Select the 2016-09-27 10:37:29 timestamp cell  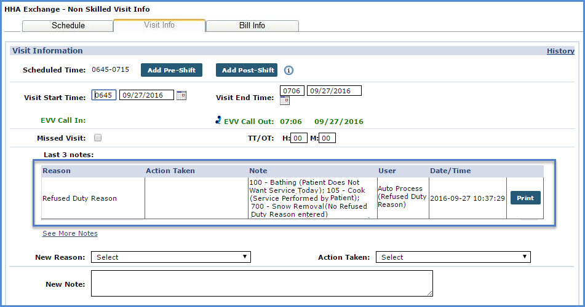(468, 198)
